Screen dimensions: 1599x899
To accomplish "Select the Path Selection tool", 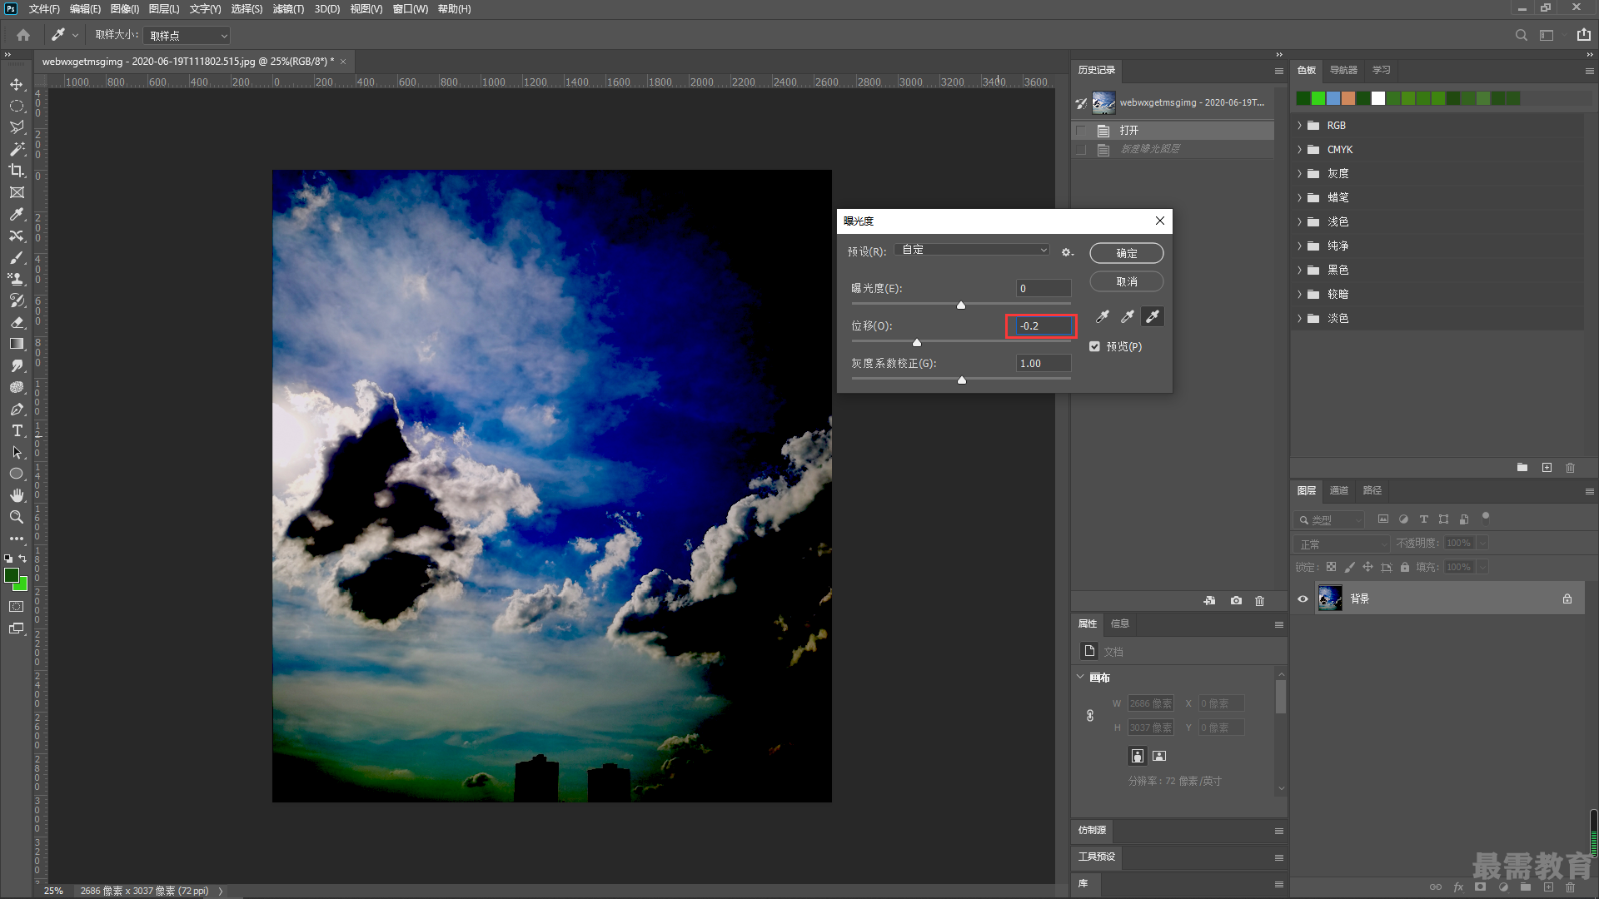I will pyautogui.click(x=17, y=452).
